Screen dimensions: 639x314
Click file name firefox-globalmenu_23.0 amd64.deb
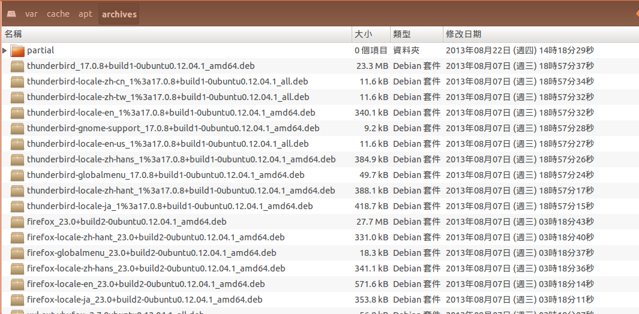coord(152,253)
